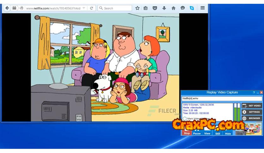Click the globe site identity icon
Viewport: 264px width, 153px height.
point(21,8)
